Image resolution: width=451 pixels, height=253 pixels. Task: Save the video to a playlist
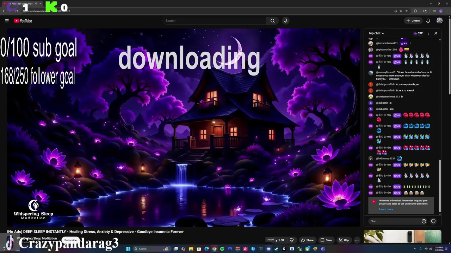[x=326, y=240]
